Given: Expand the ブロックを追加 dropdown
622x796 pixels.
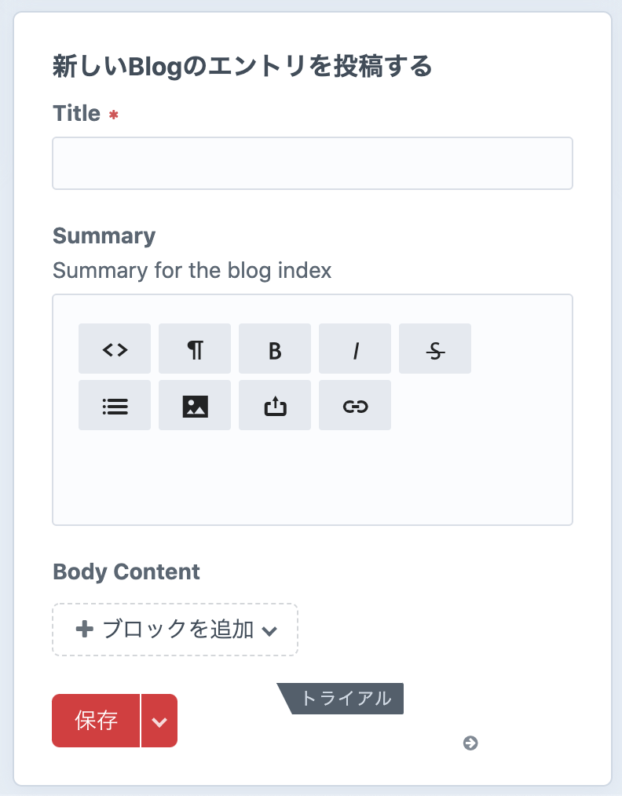Looking at the screenshot, I should (x=175, y=630).
